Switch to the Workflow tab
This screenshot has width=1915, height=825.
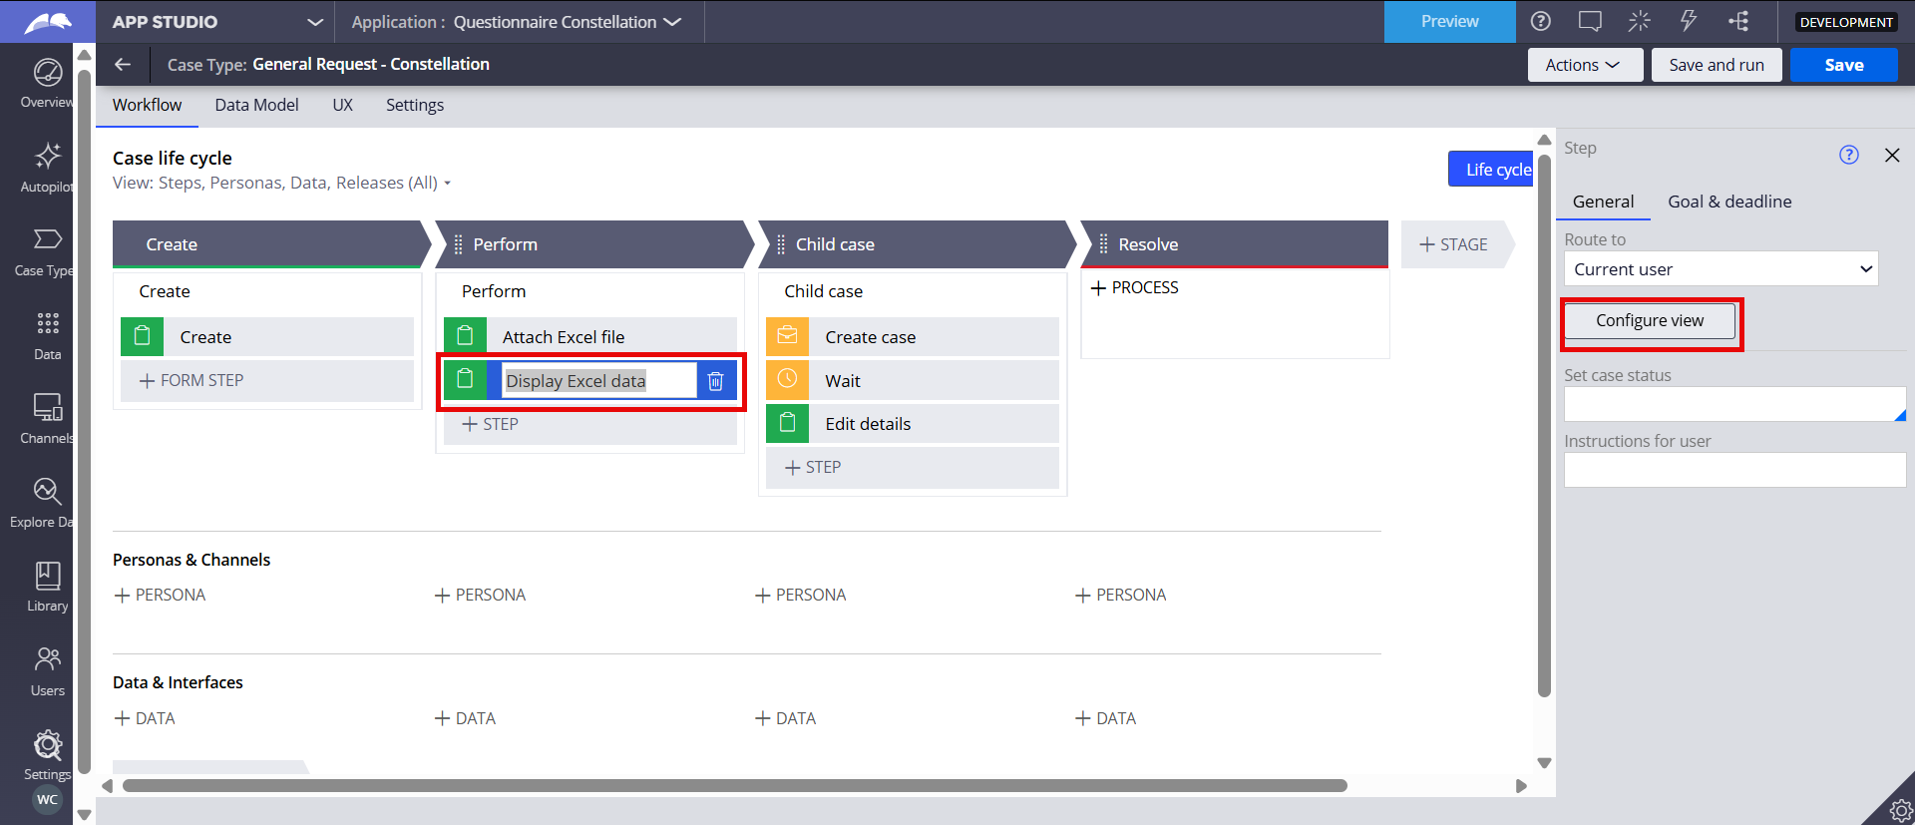tap(147, 105)
